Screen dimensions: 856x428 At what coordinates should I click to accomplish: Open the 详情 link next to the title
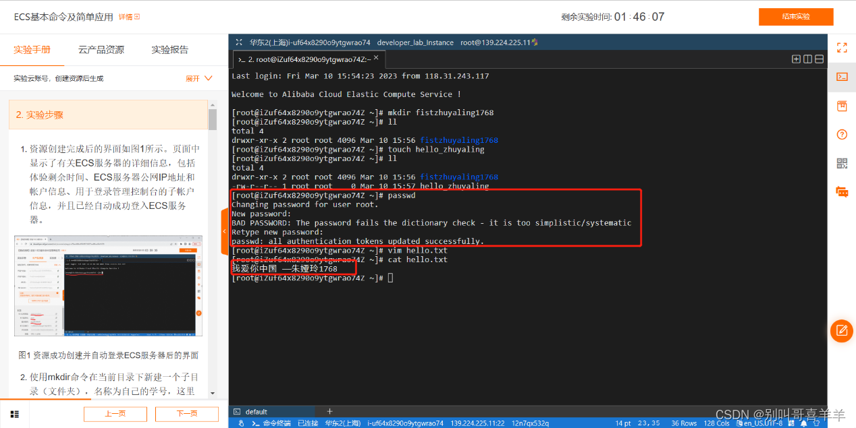[x=126, y=16]
